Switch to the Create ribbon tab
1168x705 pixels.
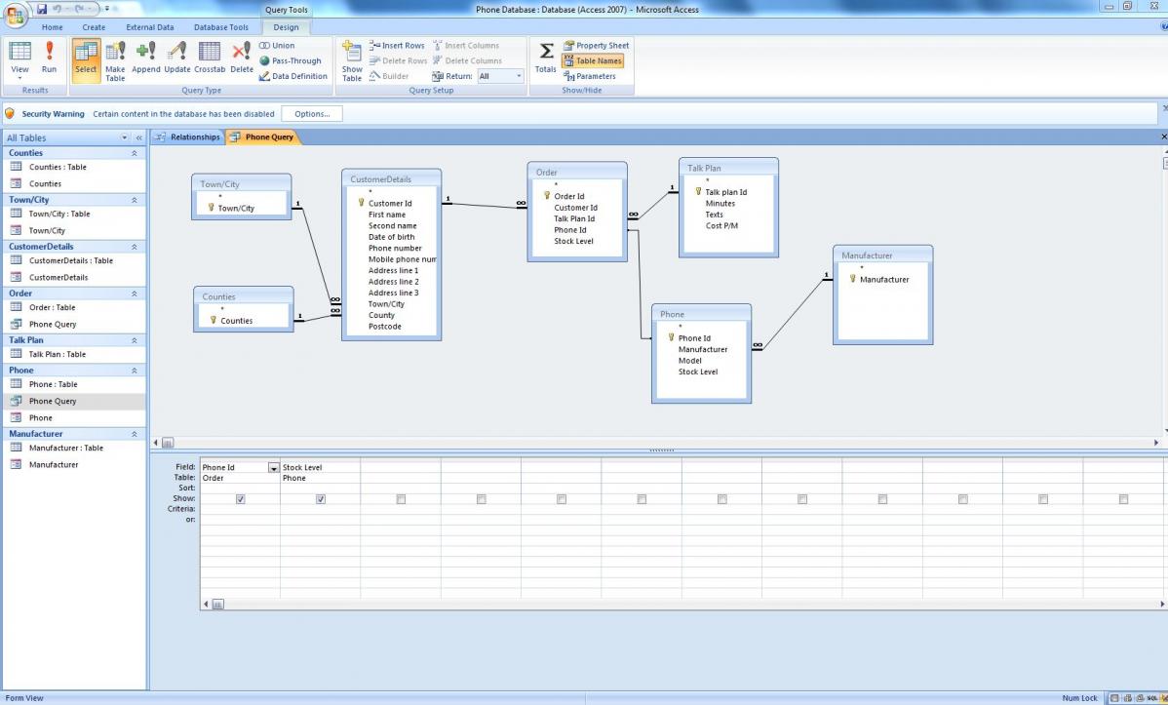(94, 27)
